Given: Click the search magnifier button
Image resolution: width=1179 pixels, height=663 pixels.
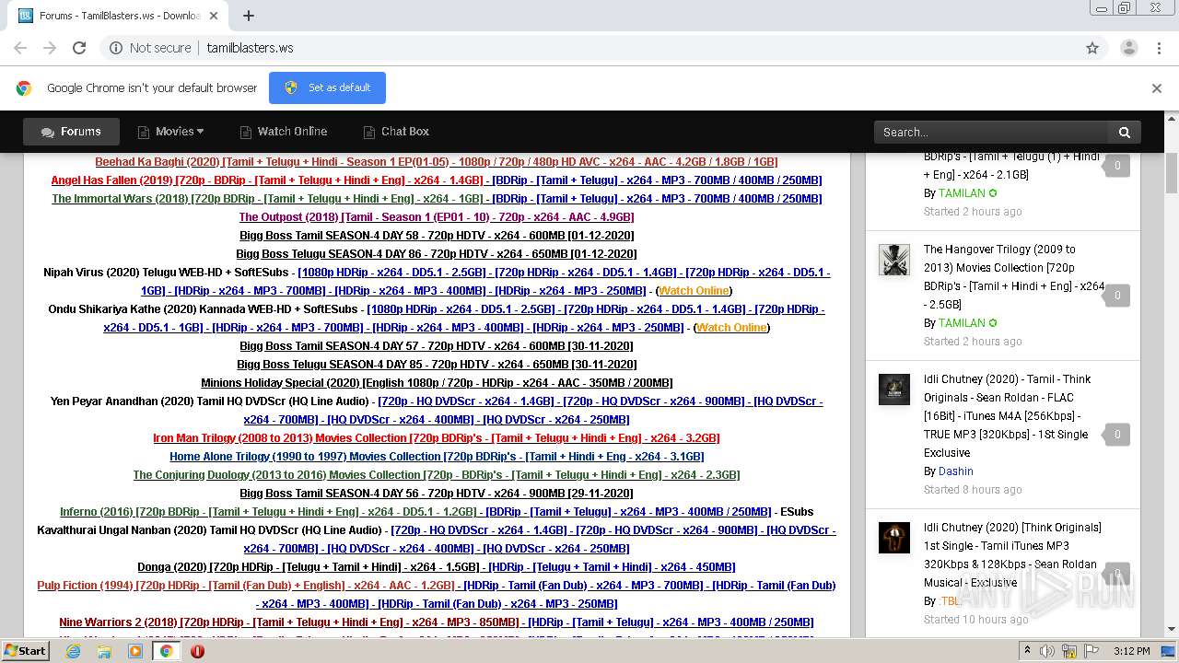Looking at the screenshot, I should [x=1125, y=132].
